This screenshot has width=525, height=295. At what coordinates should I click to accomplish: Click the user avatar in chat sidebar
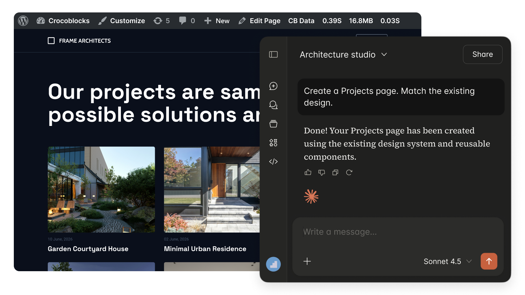(273, 264)
